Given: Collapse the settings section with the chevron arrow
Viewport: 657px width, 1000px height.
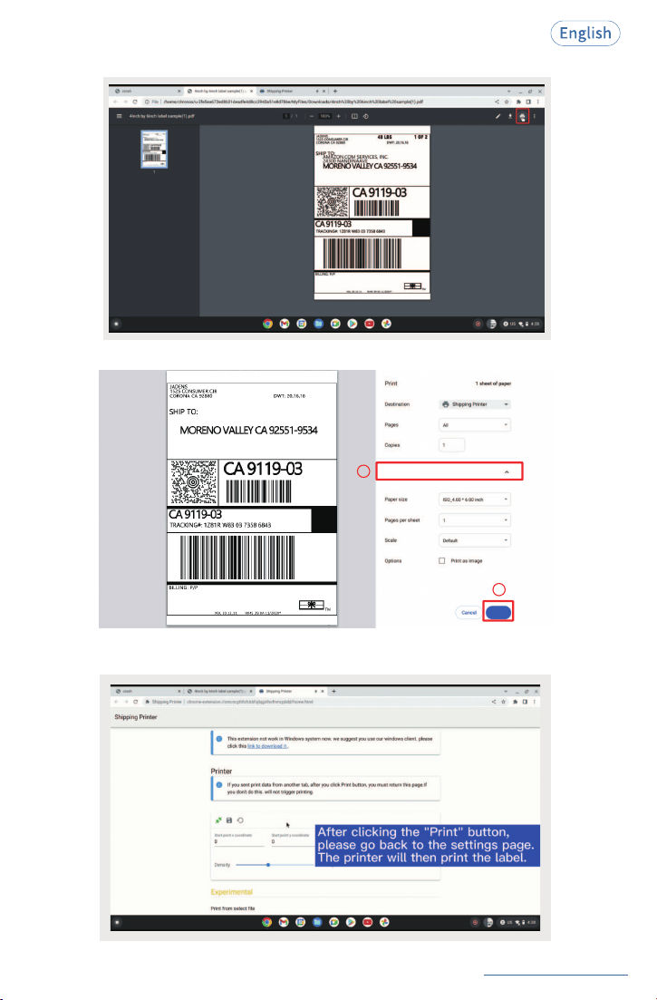Looking at the screenshot, I should (507, 472).
